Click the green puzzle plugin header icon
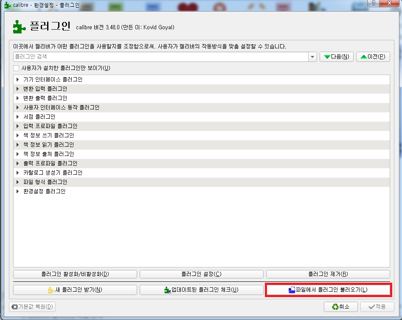402x320 pixels. (x=20, y=27)
